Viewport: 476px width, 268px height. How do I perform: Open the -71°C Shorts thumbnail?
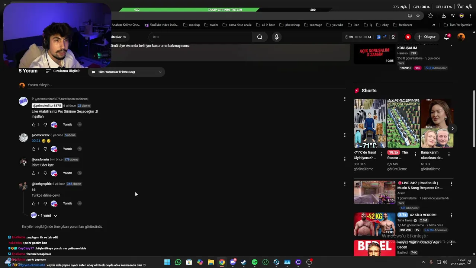370,124
